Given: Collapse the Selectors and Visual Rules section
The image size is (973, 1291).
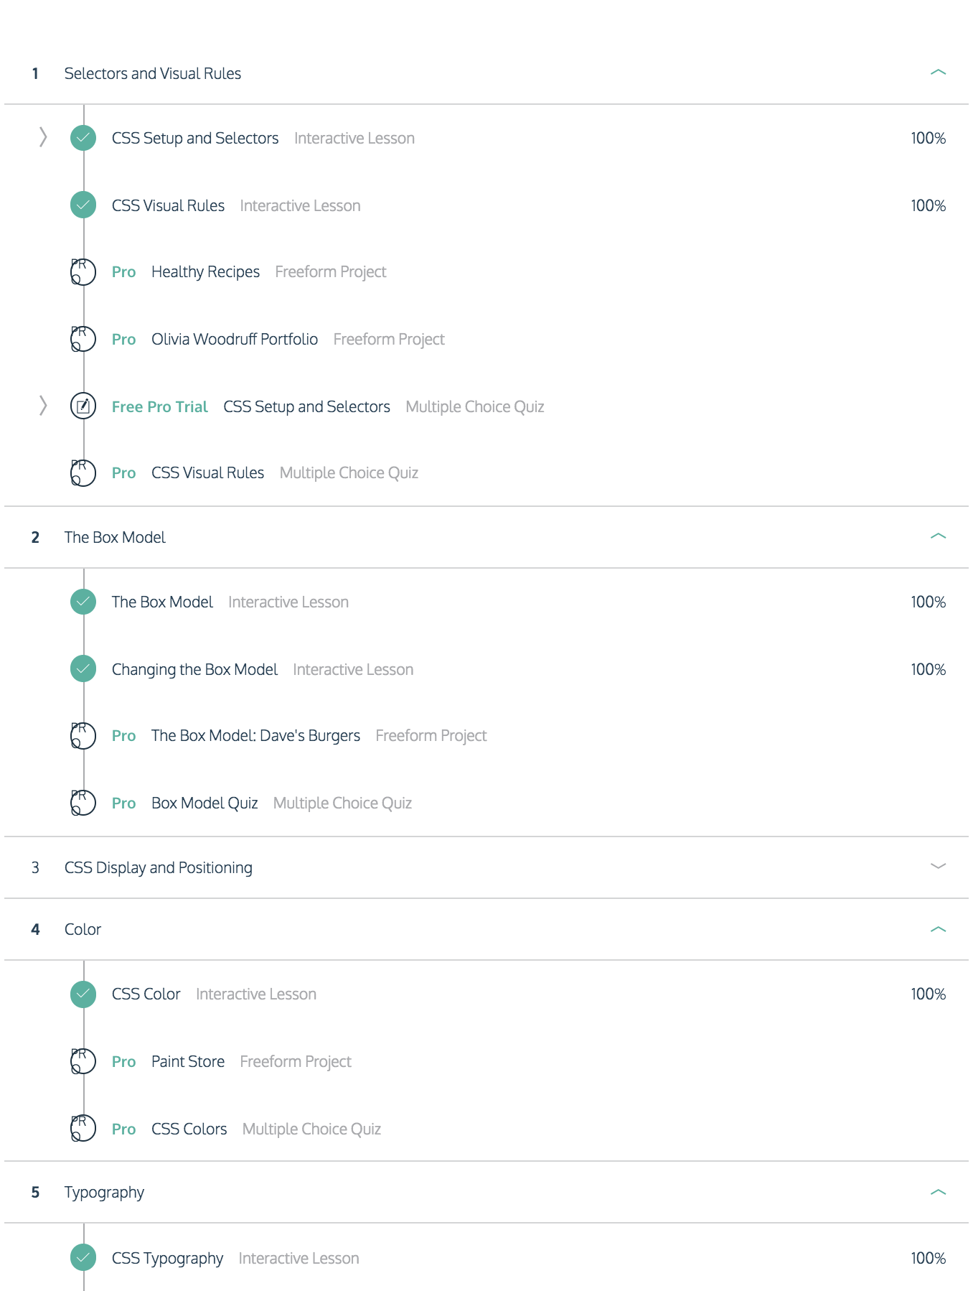Looking at the screenshot, I should point(938,73).
